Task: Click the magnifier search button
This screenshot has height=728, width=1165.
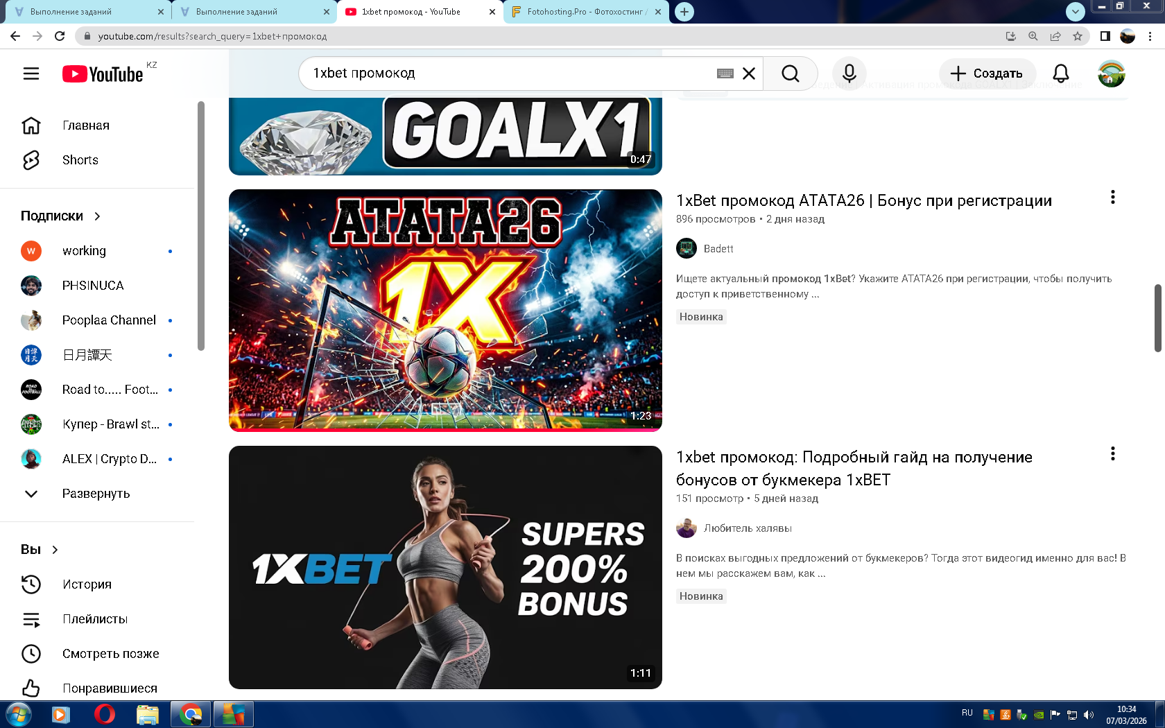Action: coord(791,73)
